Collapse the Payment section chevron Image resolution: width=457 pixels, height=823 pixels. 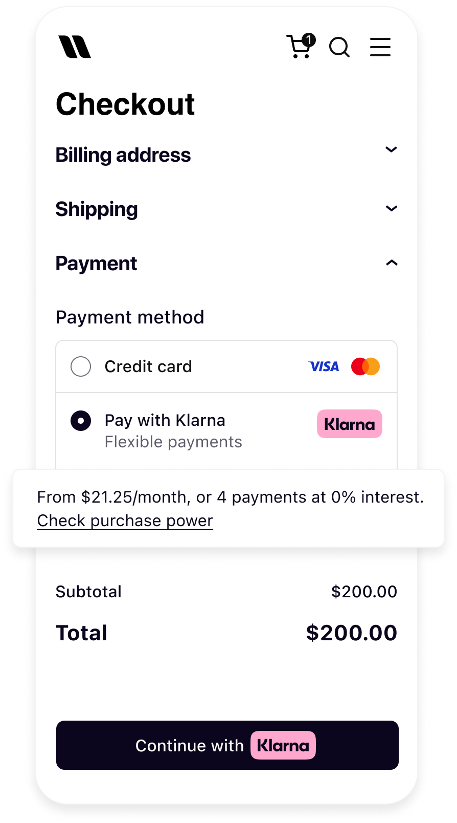(391, 263)
